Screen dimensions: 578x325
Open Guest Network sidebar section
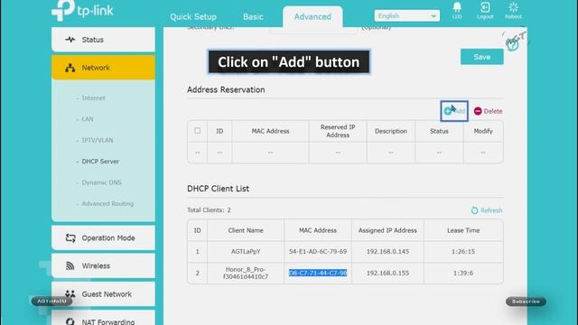click(x=103, y=293)
